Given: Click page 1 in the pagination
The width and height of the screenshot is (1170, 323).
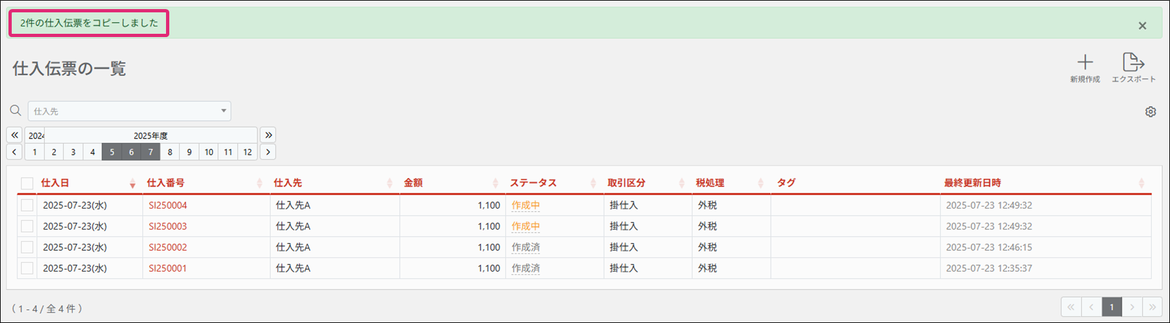Looking at the screenshot, I should pyautogui.click(x=1111, y=307).
